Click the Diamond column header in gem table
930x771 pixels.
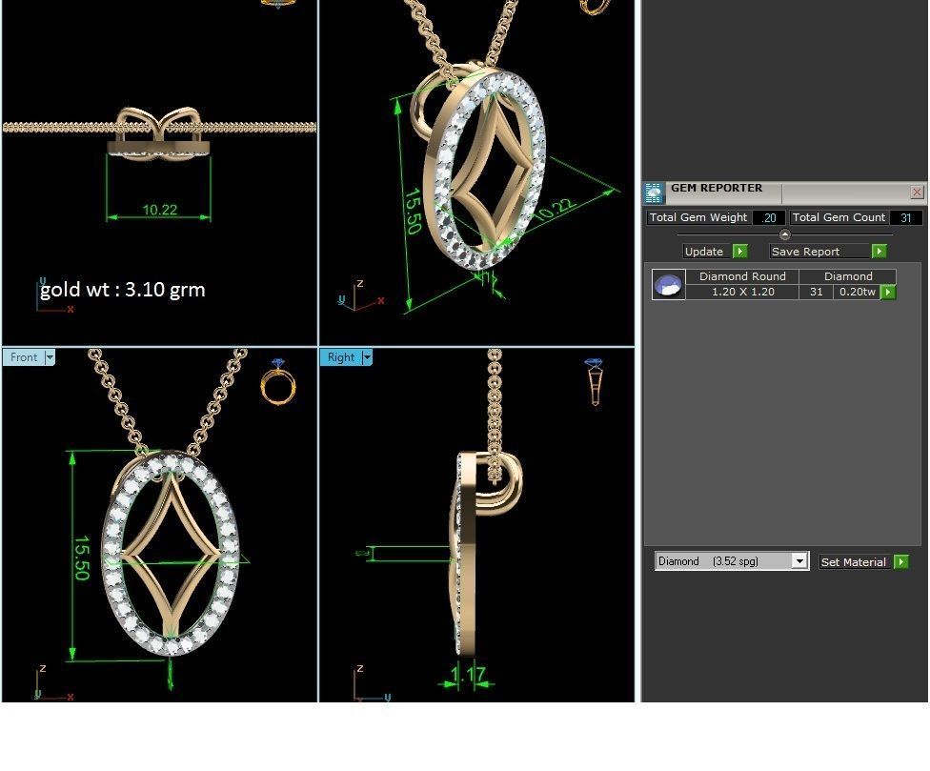[x=847, y=276]
